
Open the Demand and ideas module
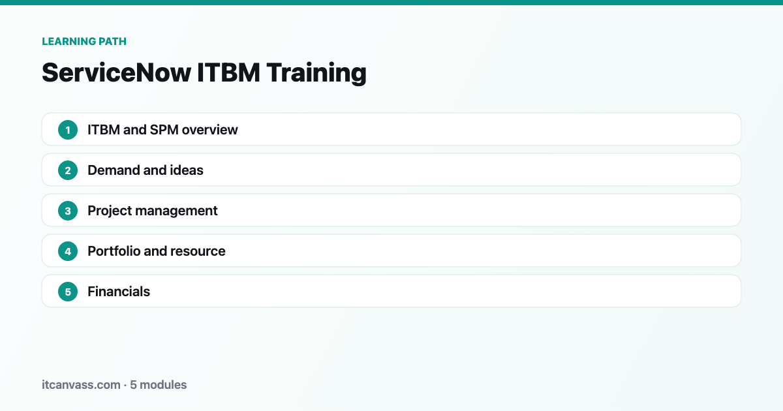(x=391, y=170)
